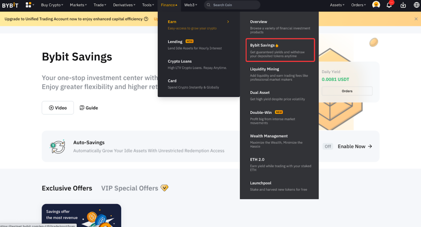Click the user profile avatar icon

point(376,5)
